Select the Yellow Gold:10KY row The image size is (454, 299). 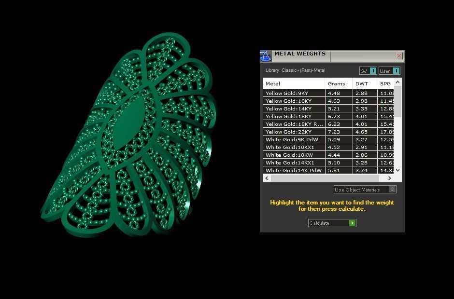[328, 101]
